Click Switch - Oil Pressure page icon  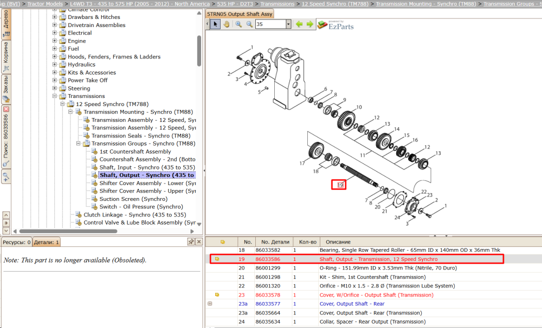pyautogui.click(x=94, y=207)
